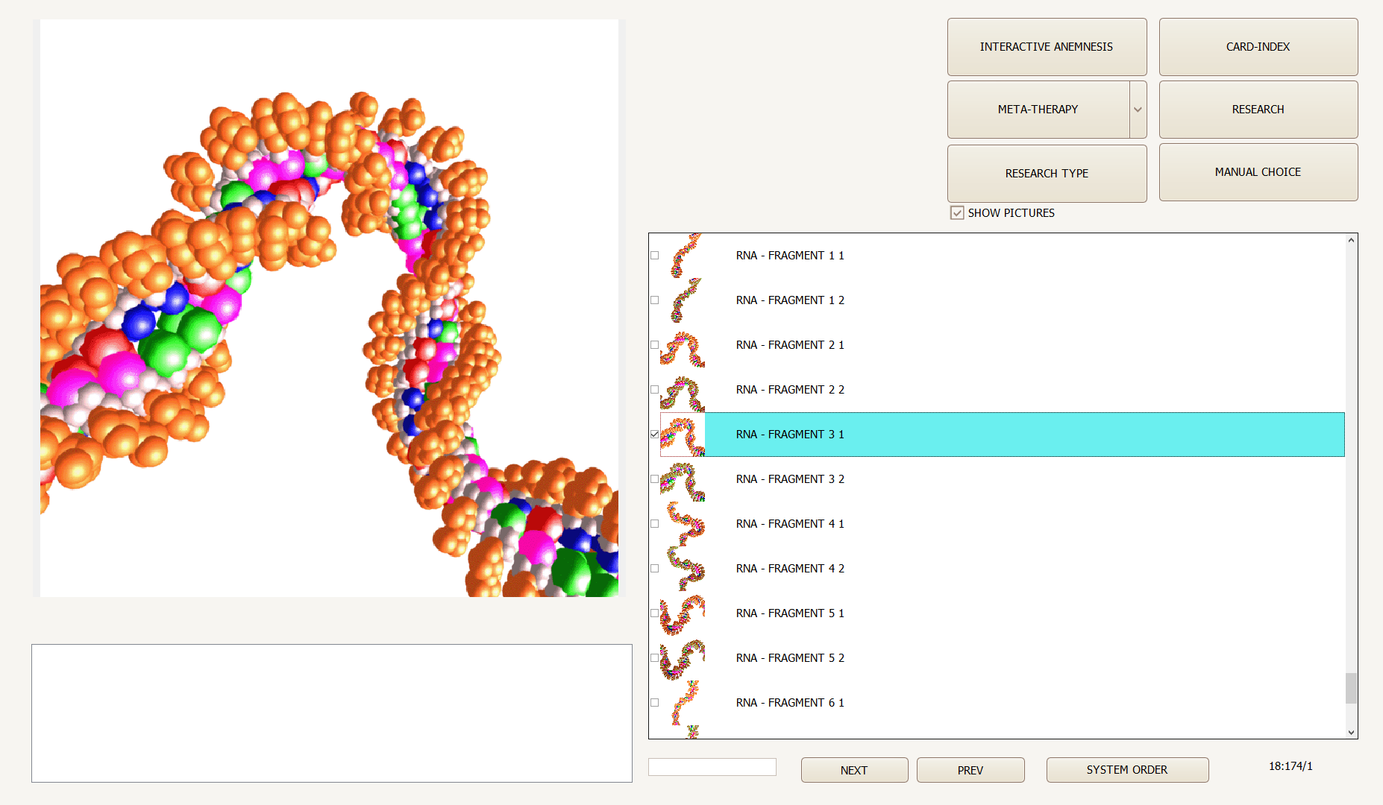Select the RNA - FRAGMENT 5 1 label
1383x805 pixels.
click(x=790, y=613)
